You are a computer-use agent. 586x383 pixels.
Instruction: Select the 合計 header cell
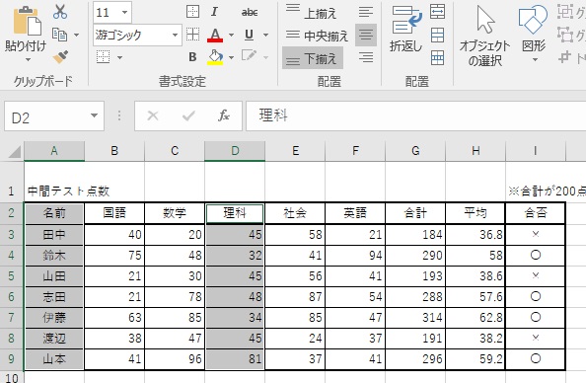click(x=415, y=213)
